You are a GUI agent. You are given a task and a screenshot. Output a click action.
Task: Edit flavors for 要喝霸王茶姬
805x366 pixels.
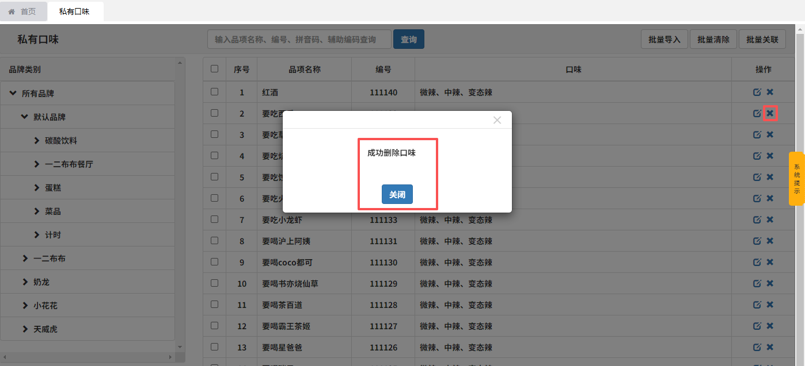click(x=757, y=326)
